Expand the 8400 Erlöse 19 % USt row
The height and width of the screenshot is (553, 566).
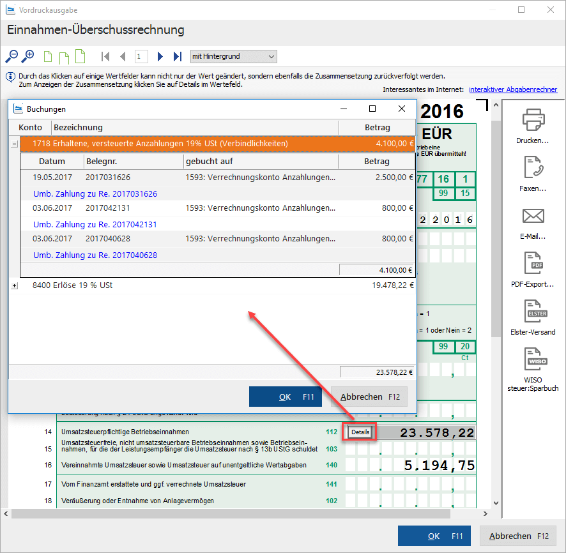pyautogui.click(x=14, y=285)
